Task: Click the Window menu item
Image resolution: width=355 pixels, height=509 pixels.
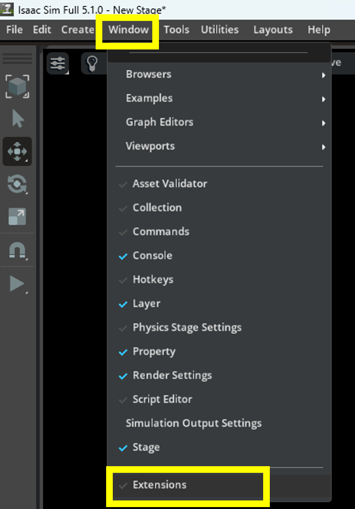Action: 128,29
